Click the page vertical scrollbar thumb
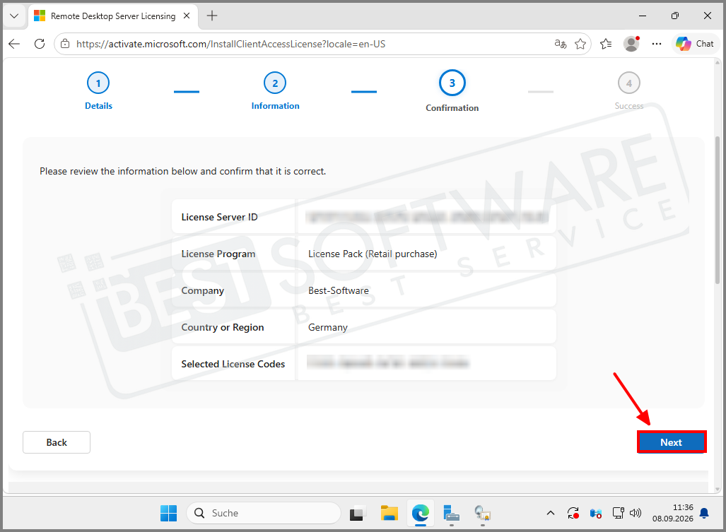Screen dimensions: 726x532 (x=718, y=211)
